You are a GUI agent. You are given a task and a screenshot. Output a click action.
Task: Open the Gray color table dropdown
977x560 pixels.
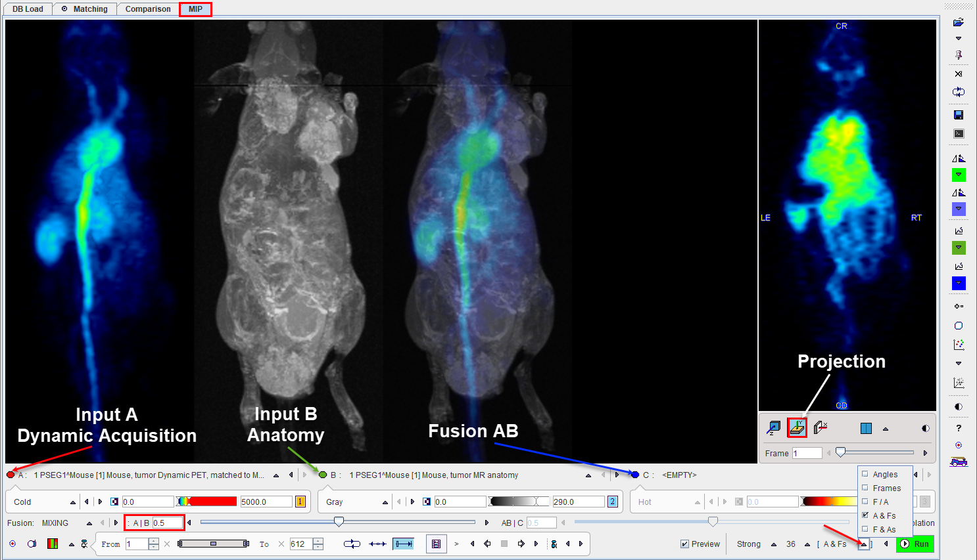385,502
